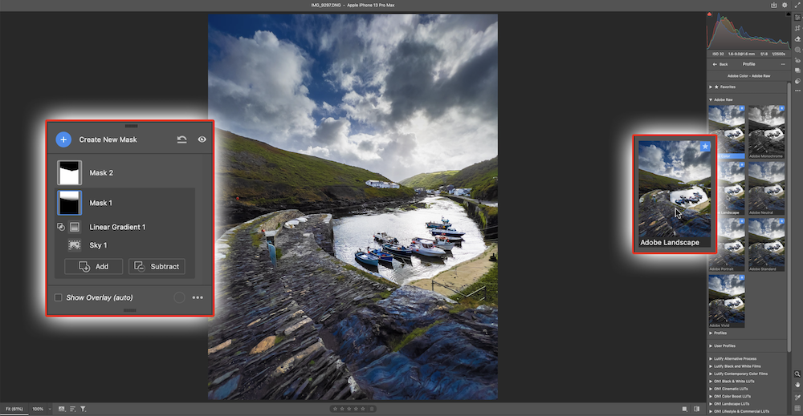Apply the Adobe Vivid profile thumbnail
Image resolution: width=803 pixels, height=416 pixels.
(727, 301)
